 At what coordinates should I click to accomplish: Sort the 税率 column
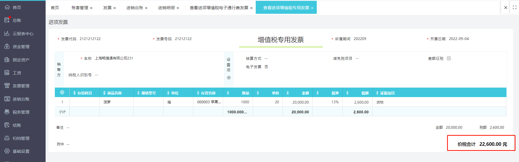tap(318, 93)
